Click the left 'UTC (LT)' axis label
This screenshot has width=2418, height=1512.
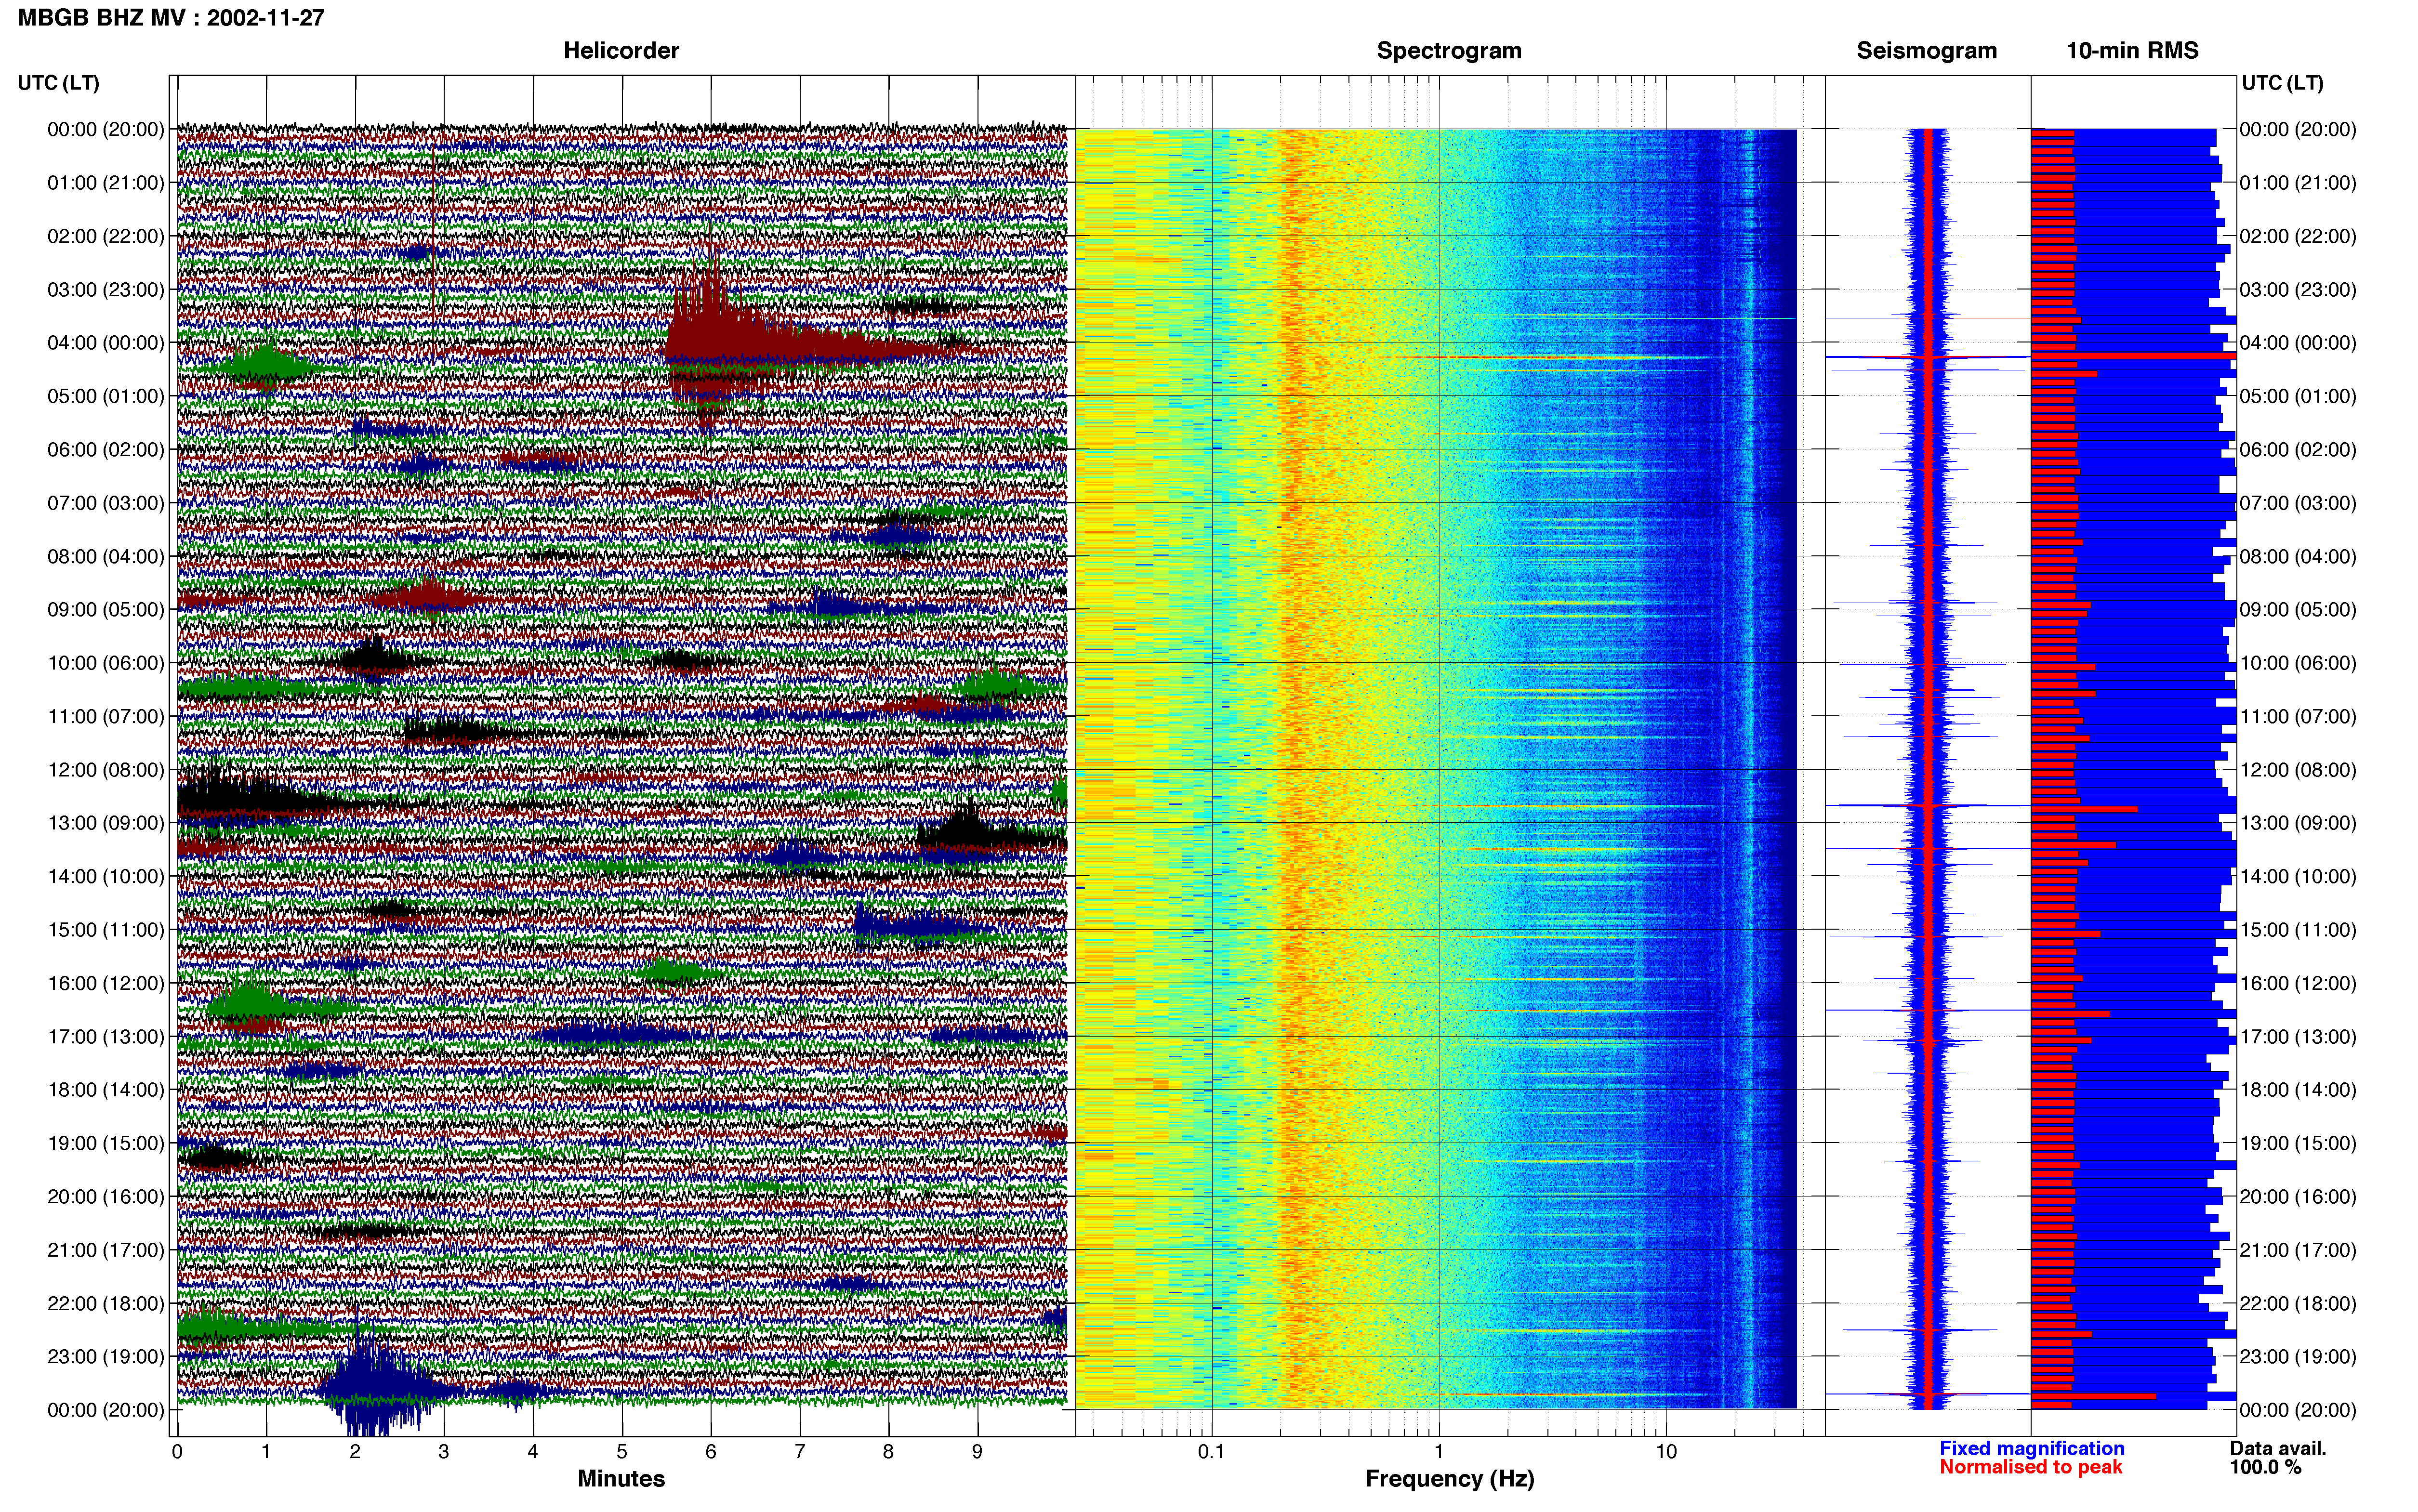(x=58, y=83)
